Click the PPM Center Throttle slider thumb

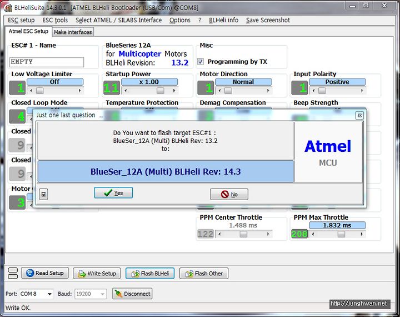243,234
